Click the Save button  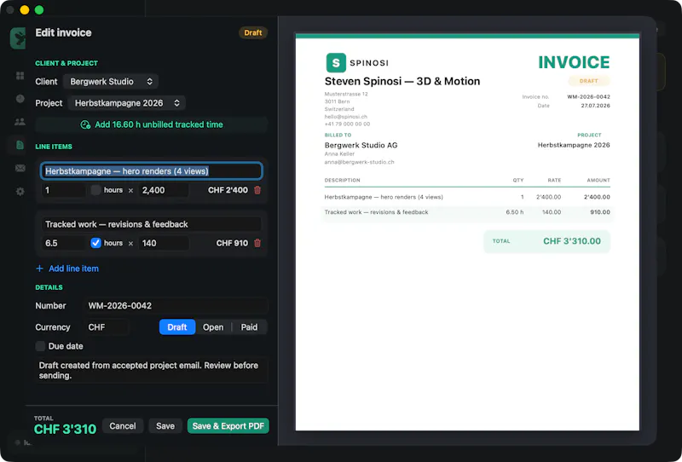point(165,426)
